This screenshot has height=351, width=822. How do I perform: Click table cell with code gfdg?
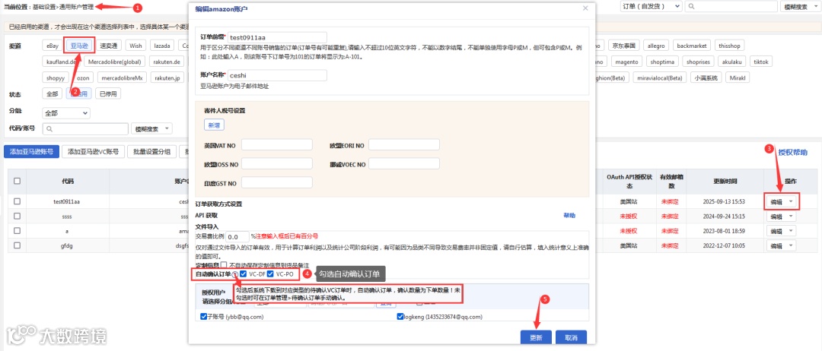66,245
